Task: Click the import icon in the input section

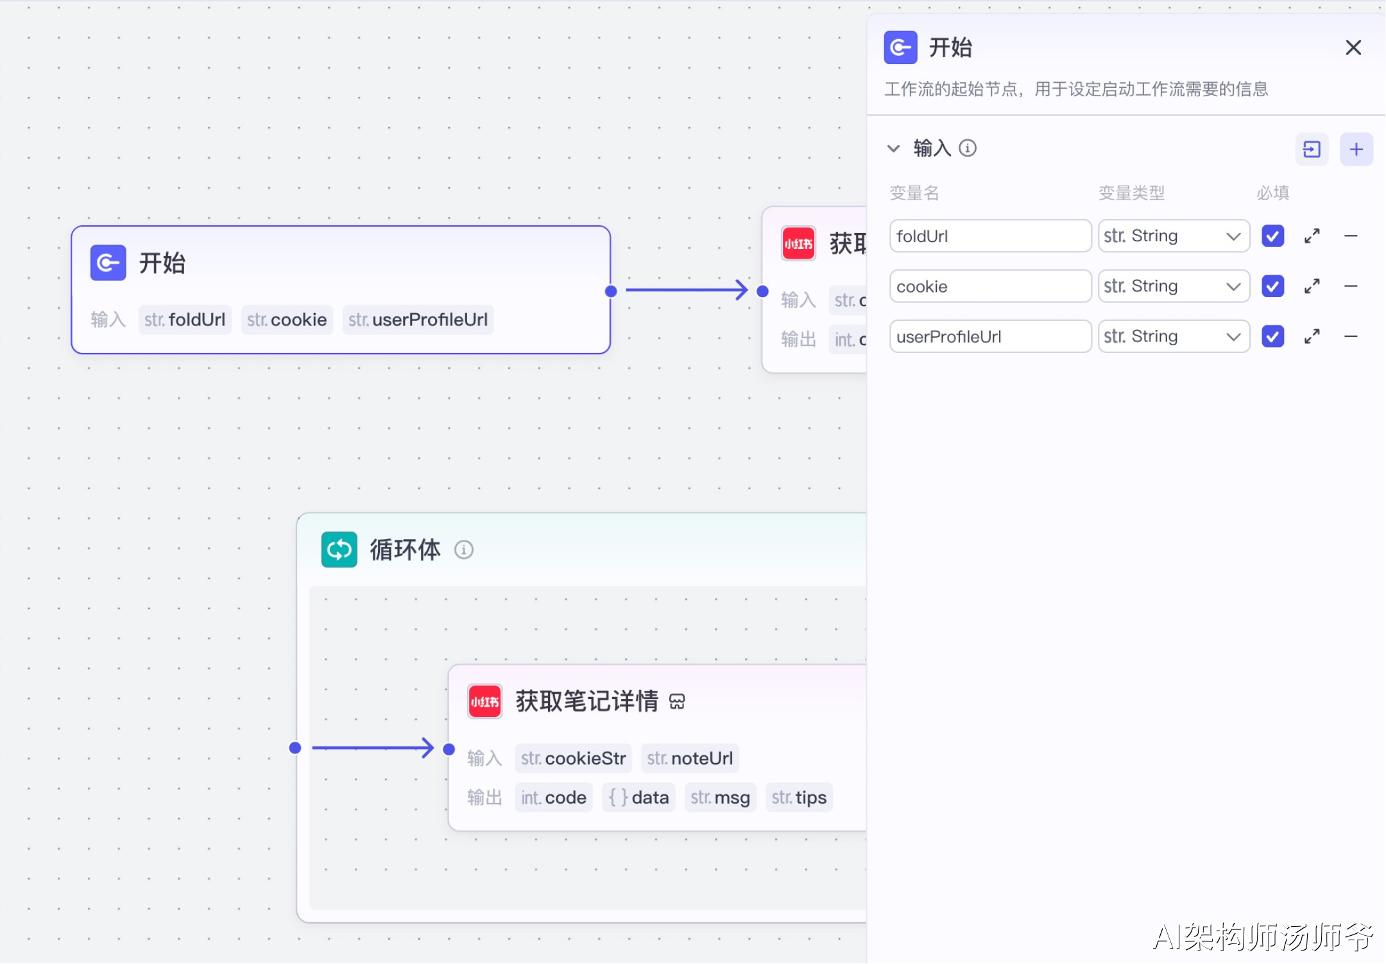Action: click(x=1311, y=150)
